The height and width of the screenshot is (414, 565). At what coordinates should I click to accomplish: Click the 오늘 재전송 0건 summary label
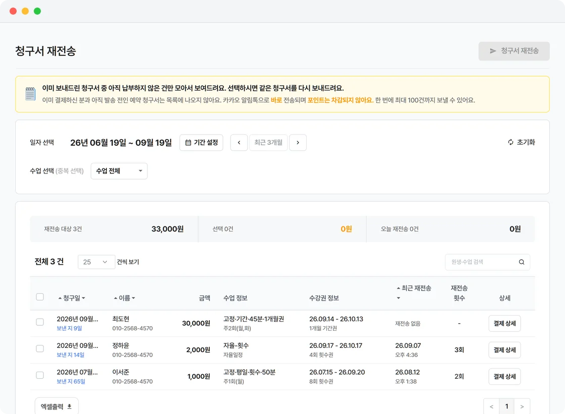(x=400, y=229)
